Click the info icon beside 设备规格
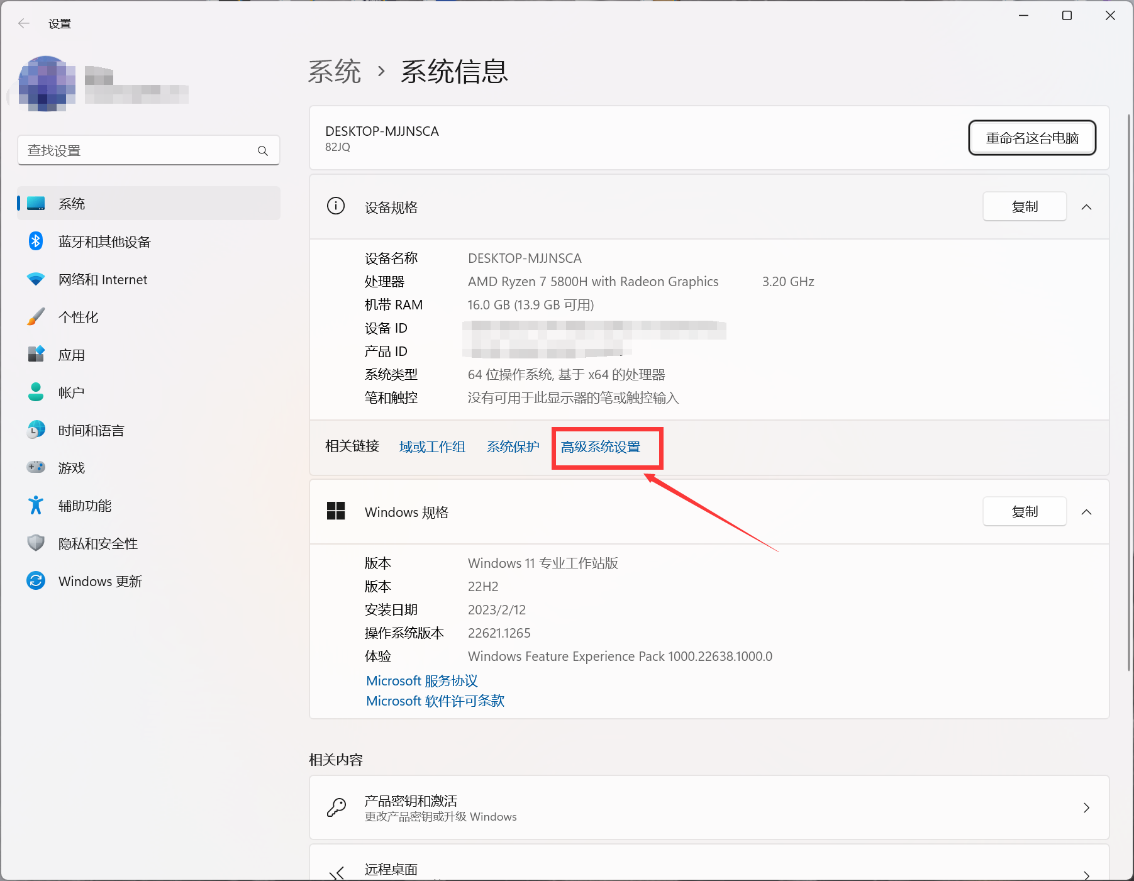Viewport: 1134px width, 881px height. tap(336, 206)
